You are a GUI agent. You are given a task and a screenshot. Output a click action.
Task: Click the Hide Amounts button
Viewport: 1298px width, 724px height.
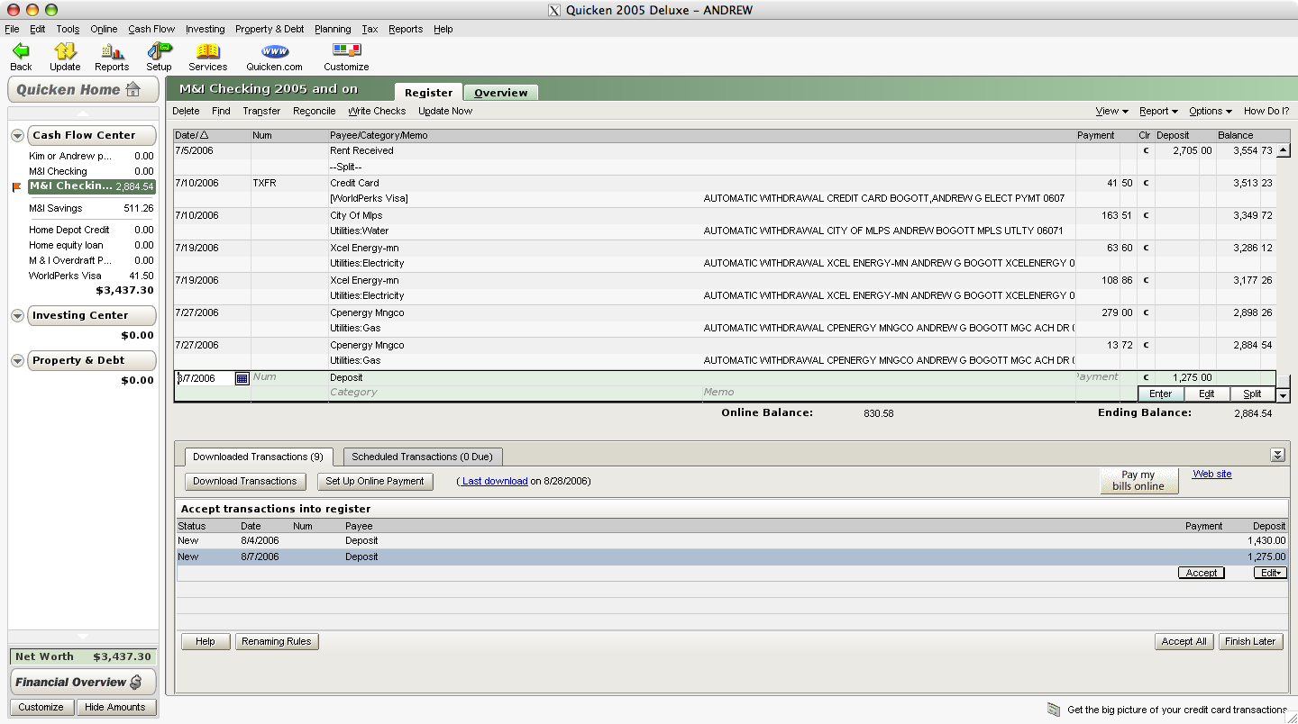point(114,707)
